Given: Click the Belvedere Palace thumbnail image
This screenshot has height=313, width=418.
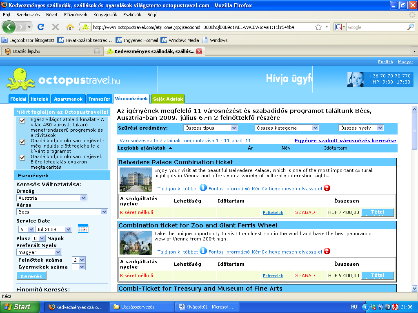Looking at the screenshot, I should (x=136, y=180).
